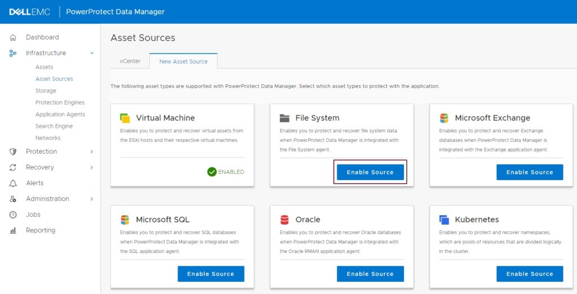Image resolution: width=577 pixels, height=294 pixels.
Task: Click the Microsoft SQL card title
Action: tap(163, 220)
